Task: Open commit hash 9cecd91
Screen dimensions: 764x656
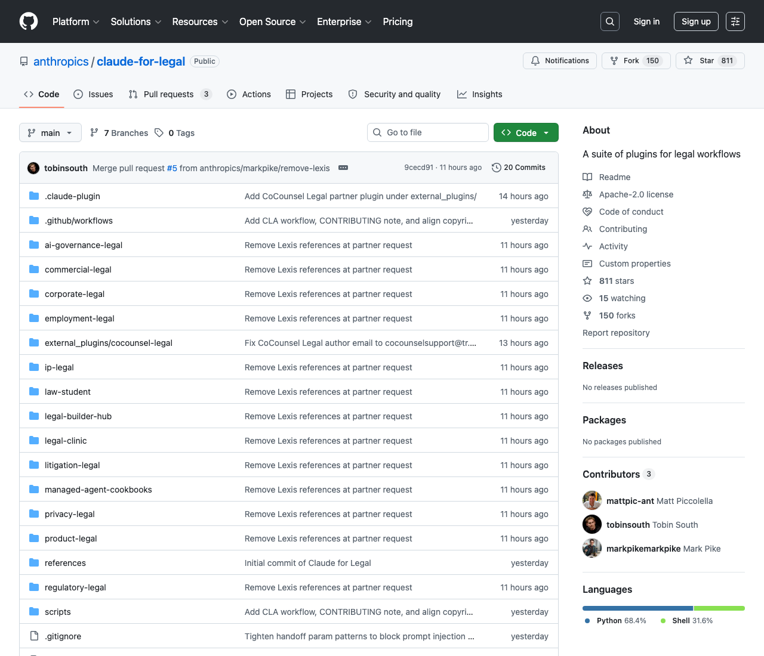Action: click(418, 168)
